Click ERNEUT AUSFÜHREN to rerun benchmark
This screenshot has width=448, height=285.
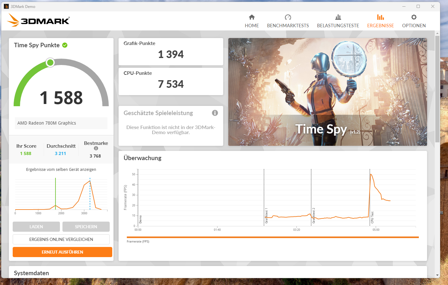click(62, 252)
